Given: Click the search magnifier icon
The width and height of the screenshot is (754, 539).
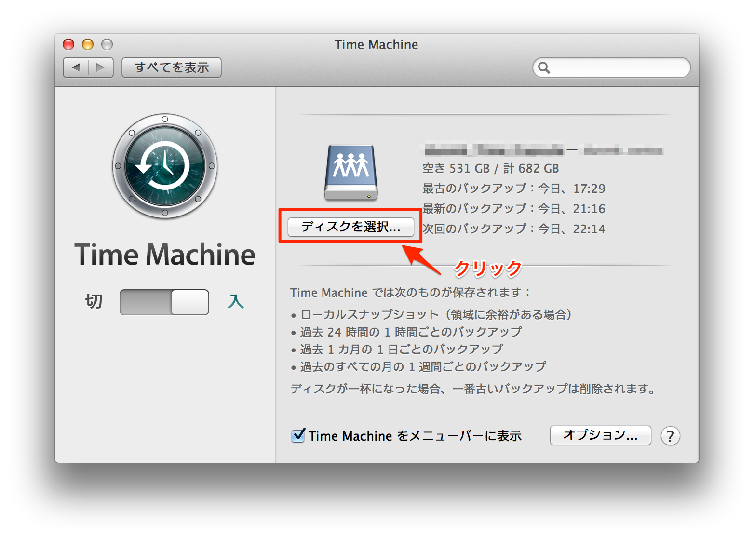Looking at the screenshot, I should (544, 67).
